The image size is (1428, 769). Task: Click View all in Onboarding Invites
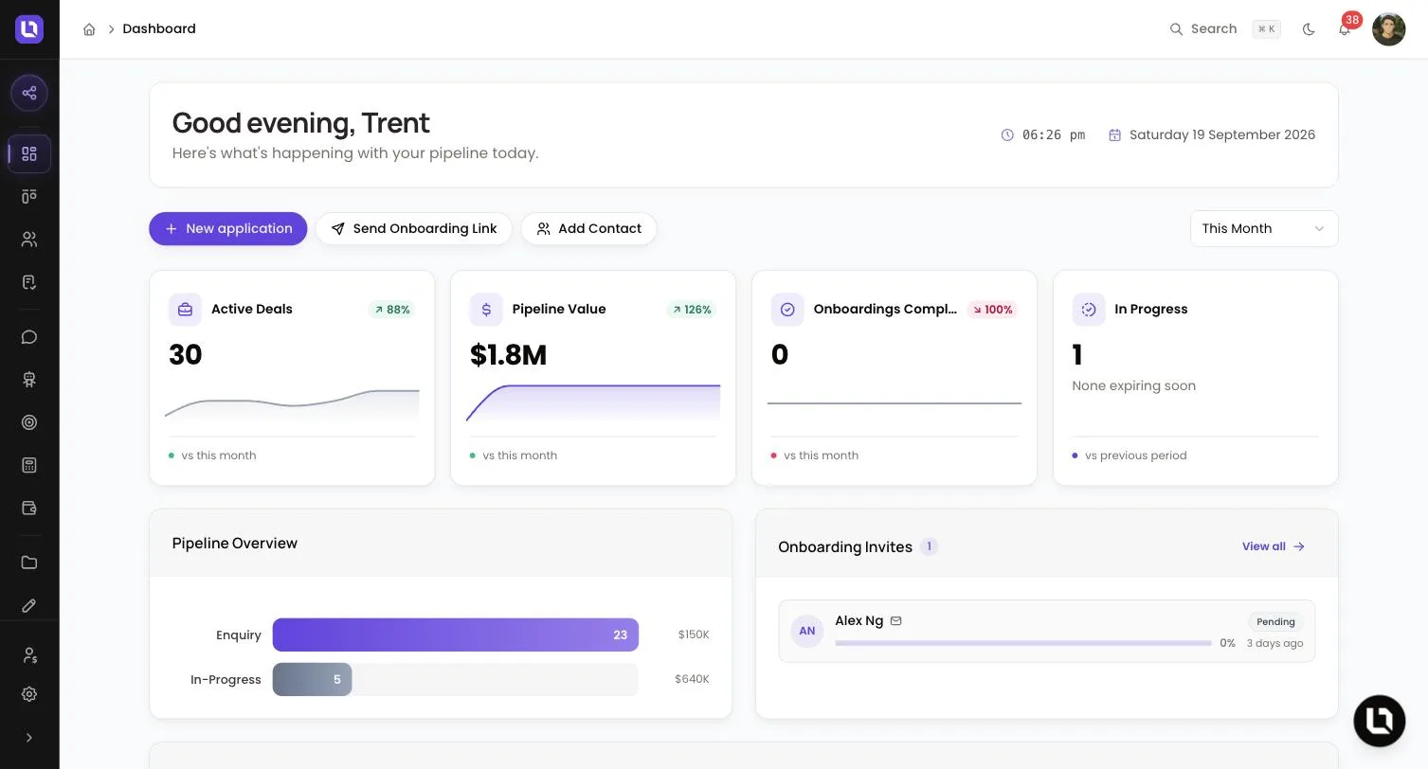pyautogui.click(x=1274, y=546)
